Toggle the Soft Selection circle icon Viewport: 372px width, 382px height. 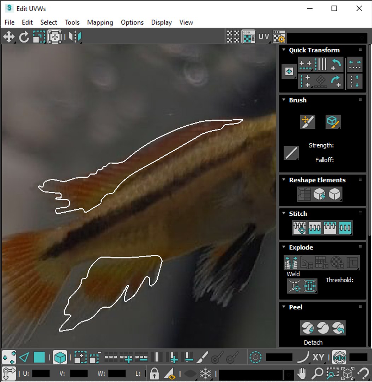point(256,357)
